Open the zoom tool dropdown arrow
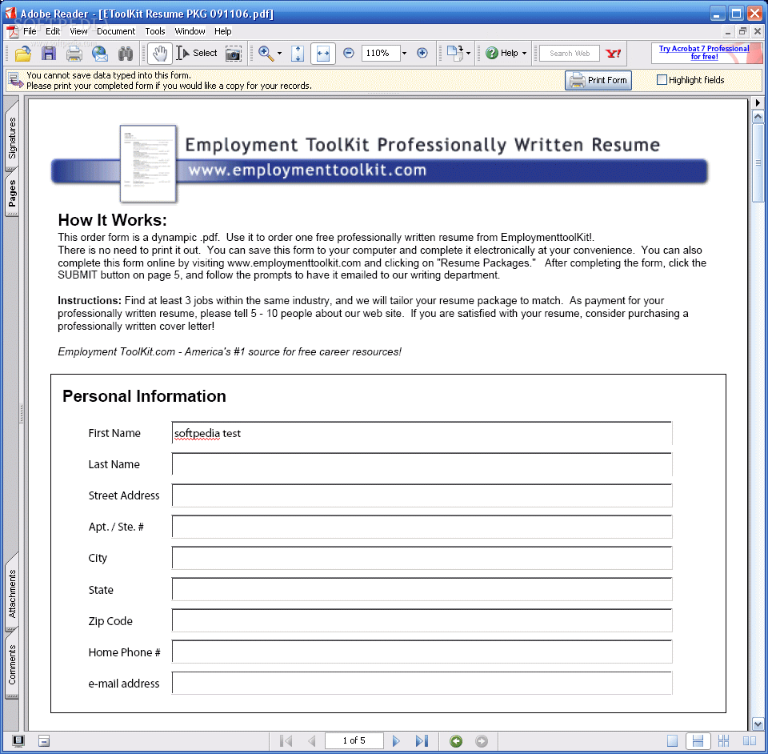This screenshot has width=768, height=754. click(x=280, y=54)
